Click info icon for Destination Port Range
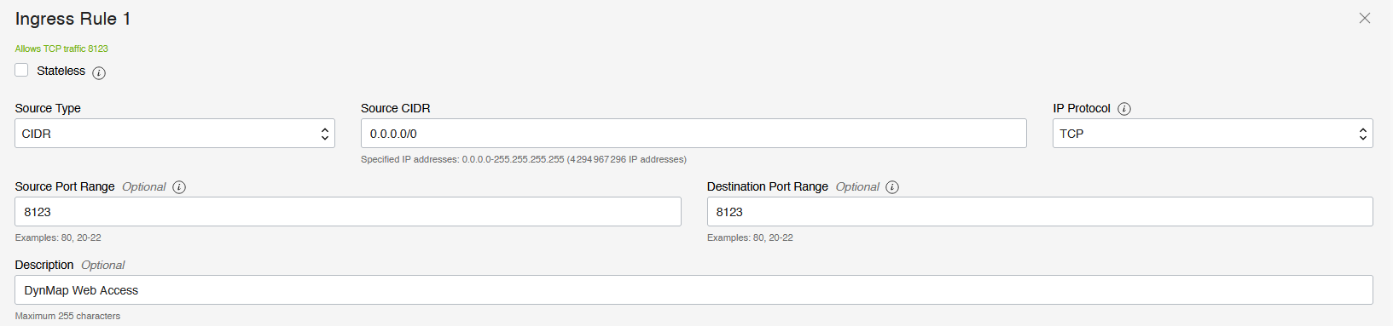Screen dimensions: 1393x326 click(892, 187)
